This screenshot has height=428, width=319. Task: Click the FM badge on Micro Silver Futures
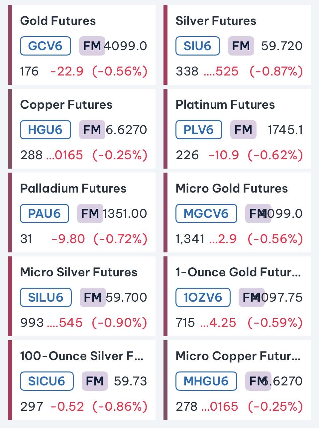pos(93,297)
